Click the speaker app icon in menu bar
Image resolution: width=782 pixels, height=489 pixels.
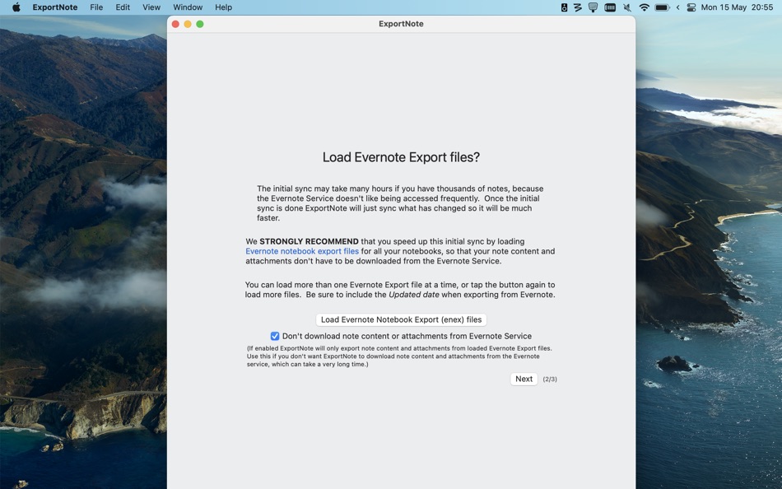(x=564, y=7)
